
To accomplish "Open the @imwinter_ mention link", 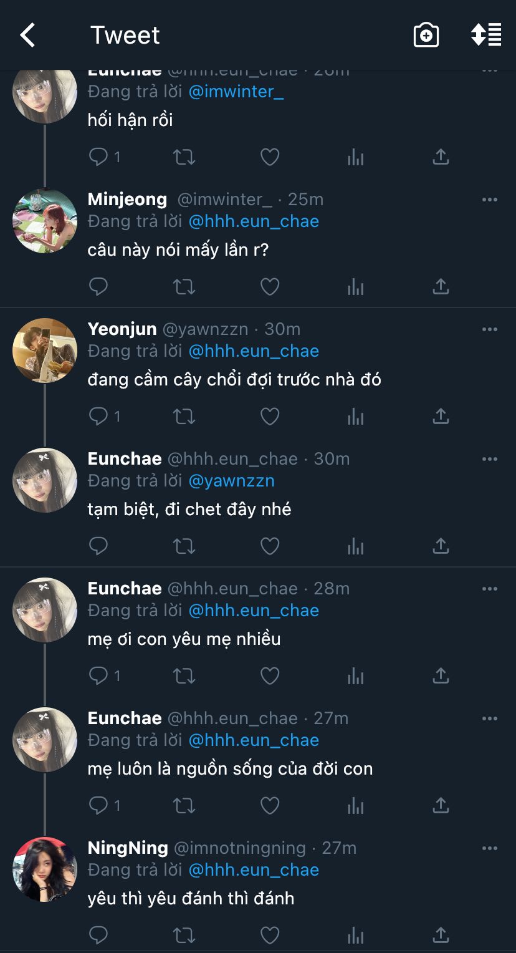I will point(236,92).
